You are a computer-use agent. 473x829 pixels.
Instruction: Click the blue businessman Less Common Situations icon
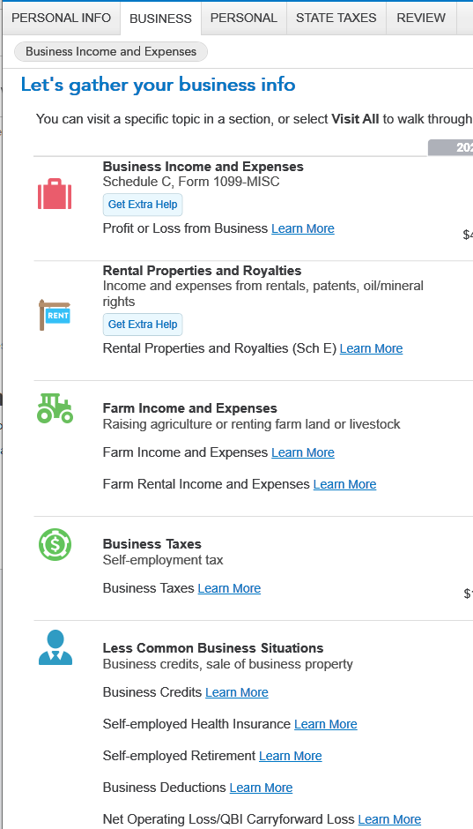click(x=55, y=647)
